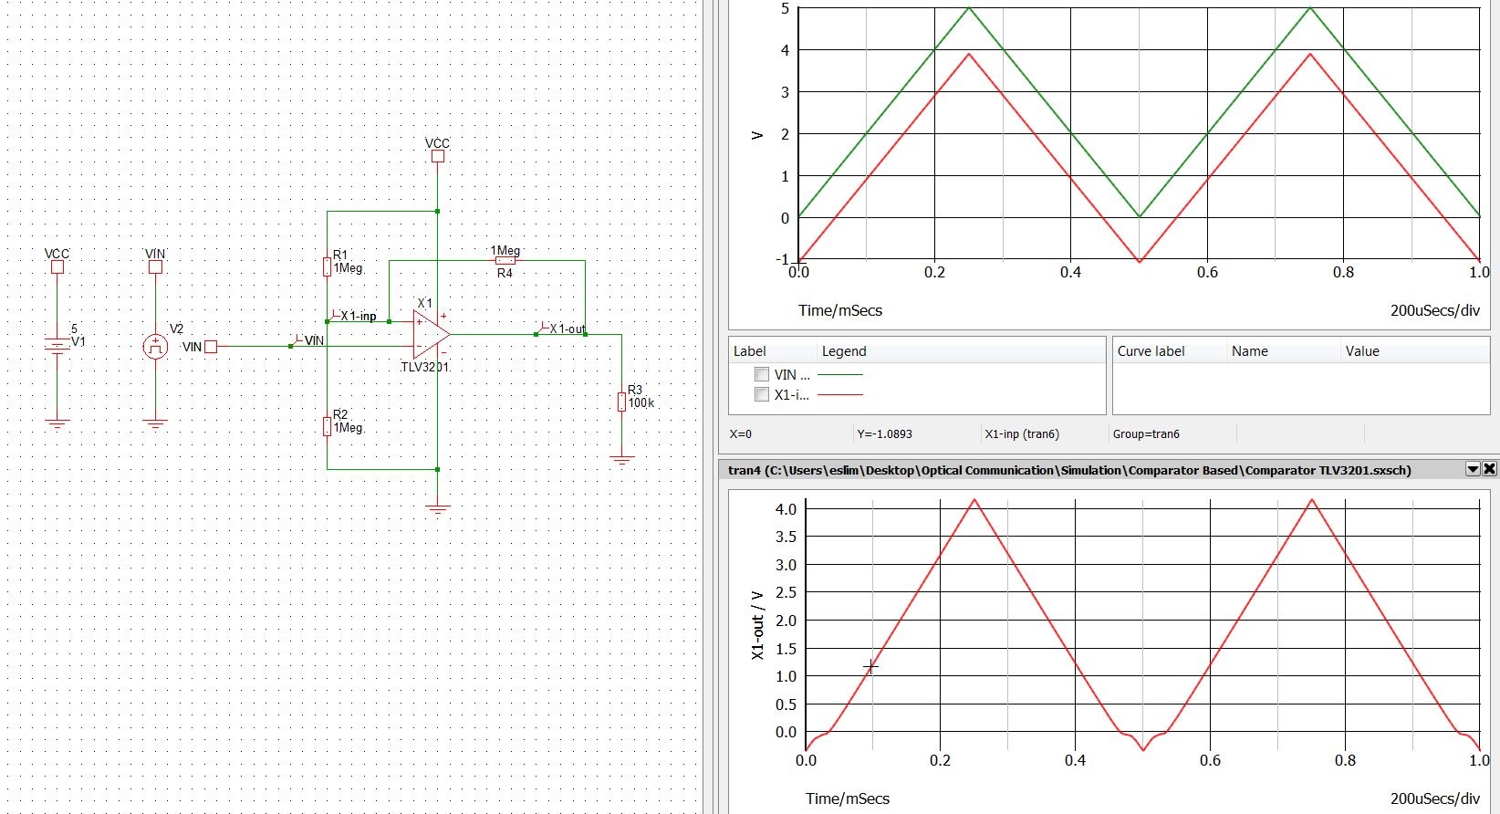Click the ground symbol below the comparator
This screenshot has height=814, width=1500.
438,509
